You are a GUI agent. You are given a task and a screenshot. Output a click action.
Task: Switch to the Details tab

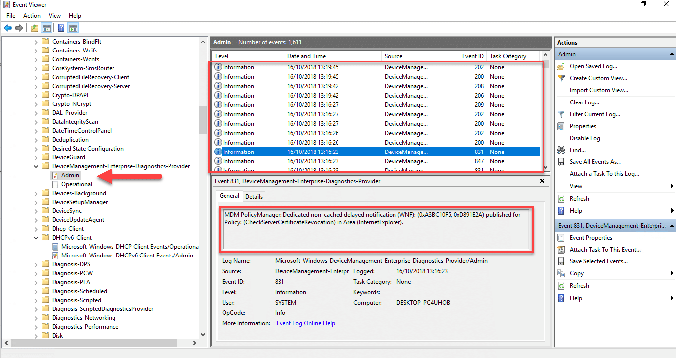(254, 197)
